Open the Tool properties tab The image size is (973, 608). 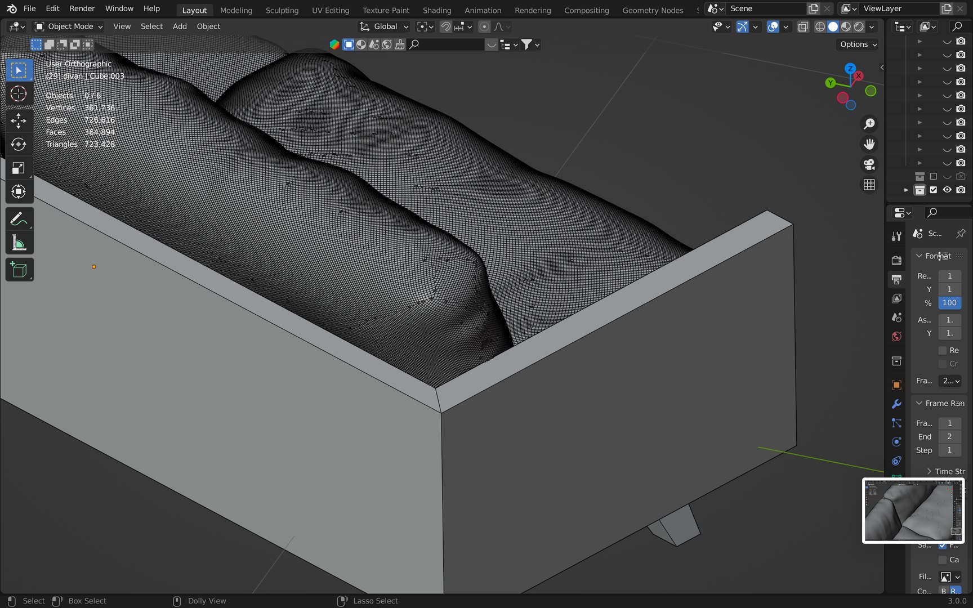pyautogui.click(x=897, y=236)
